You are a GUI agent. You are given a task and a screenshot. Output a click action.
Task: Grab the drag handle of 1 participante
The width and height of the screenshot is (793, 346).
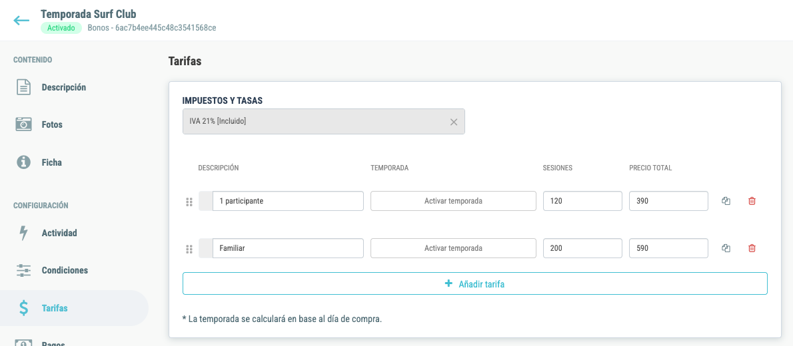click(x=189, y=202)
